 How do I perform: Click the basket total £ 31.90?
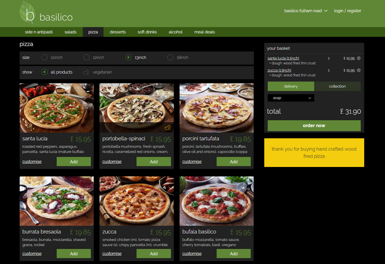click(x=351, y=111)
